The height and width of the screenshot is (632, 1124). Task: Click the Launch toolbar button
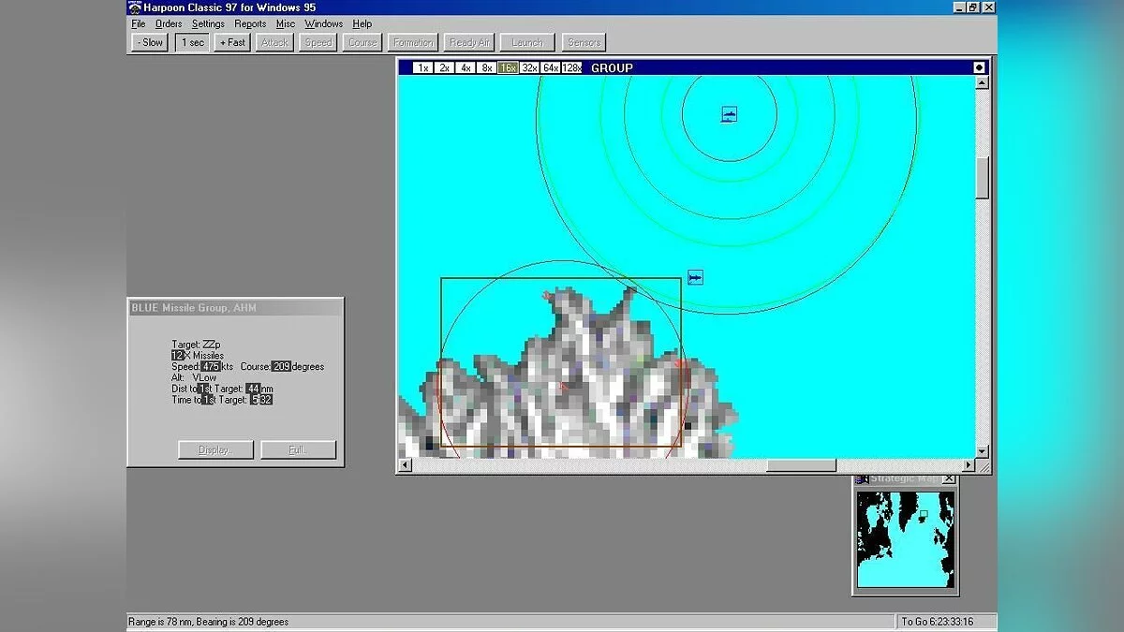(x=527, y=42)
